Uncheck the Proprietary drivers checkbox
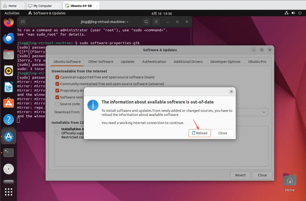306x201 pixels. pyautogui.click(x=57, y=90)
